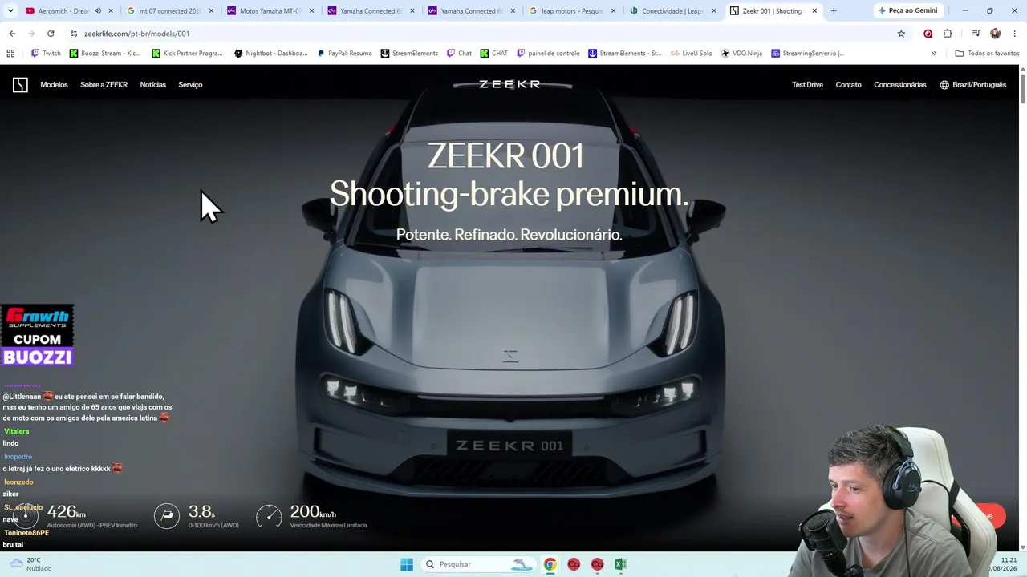View site information icon in address bar
1027x577 pixels.
coord(73,34)
